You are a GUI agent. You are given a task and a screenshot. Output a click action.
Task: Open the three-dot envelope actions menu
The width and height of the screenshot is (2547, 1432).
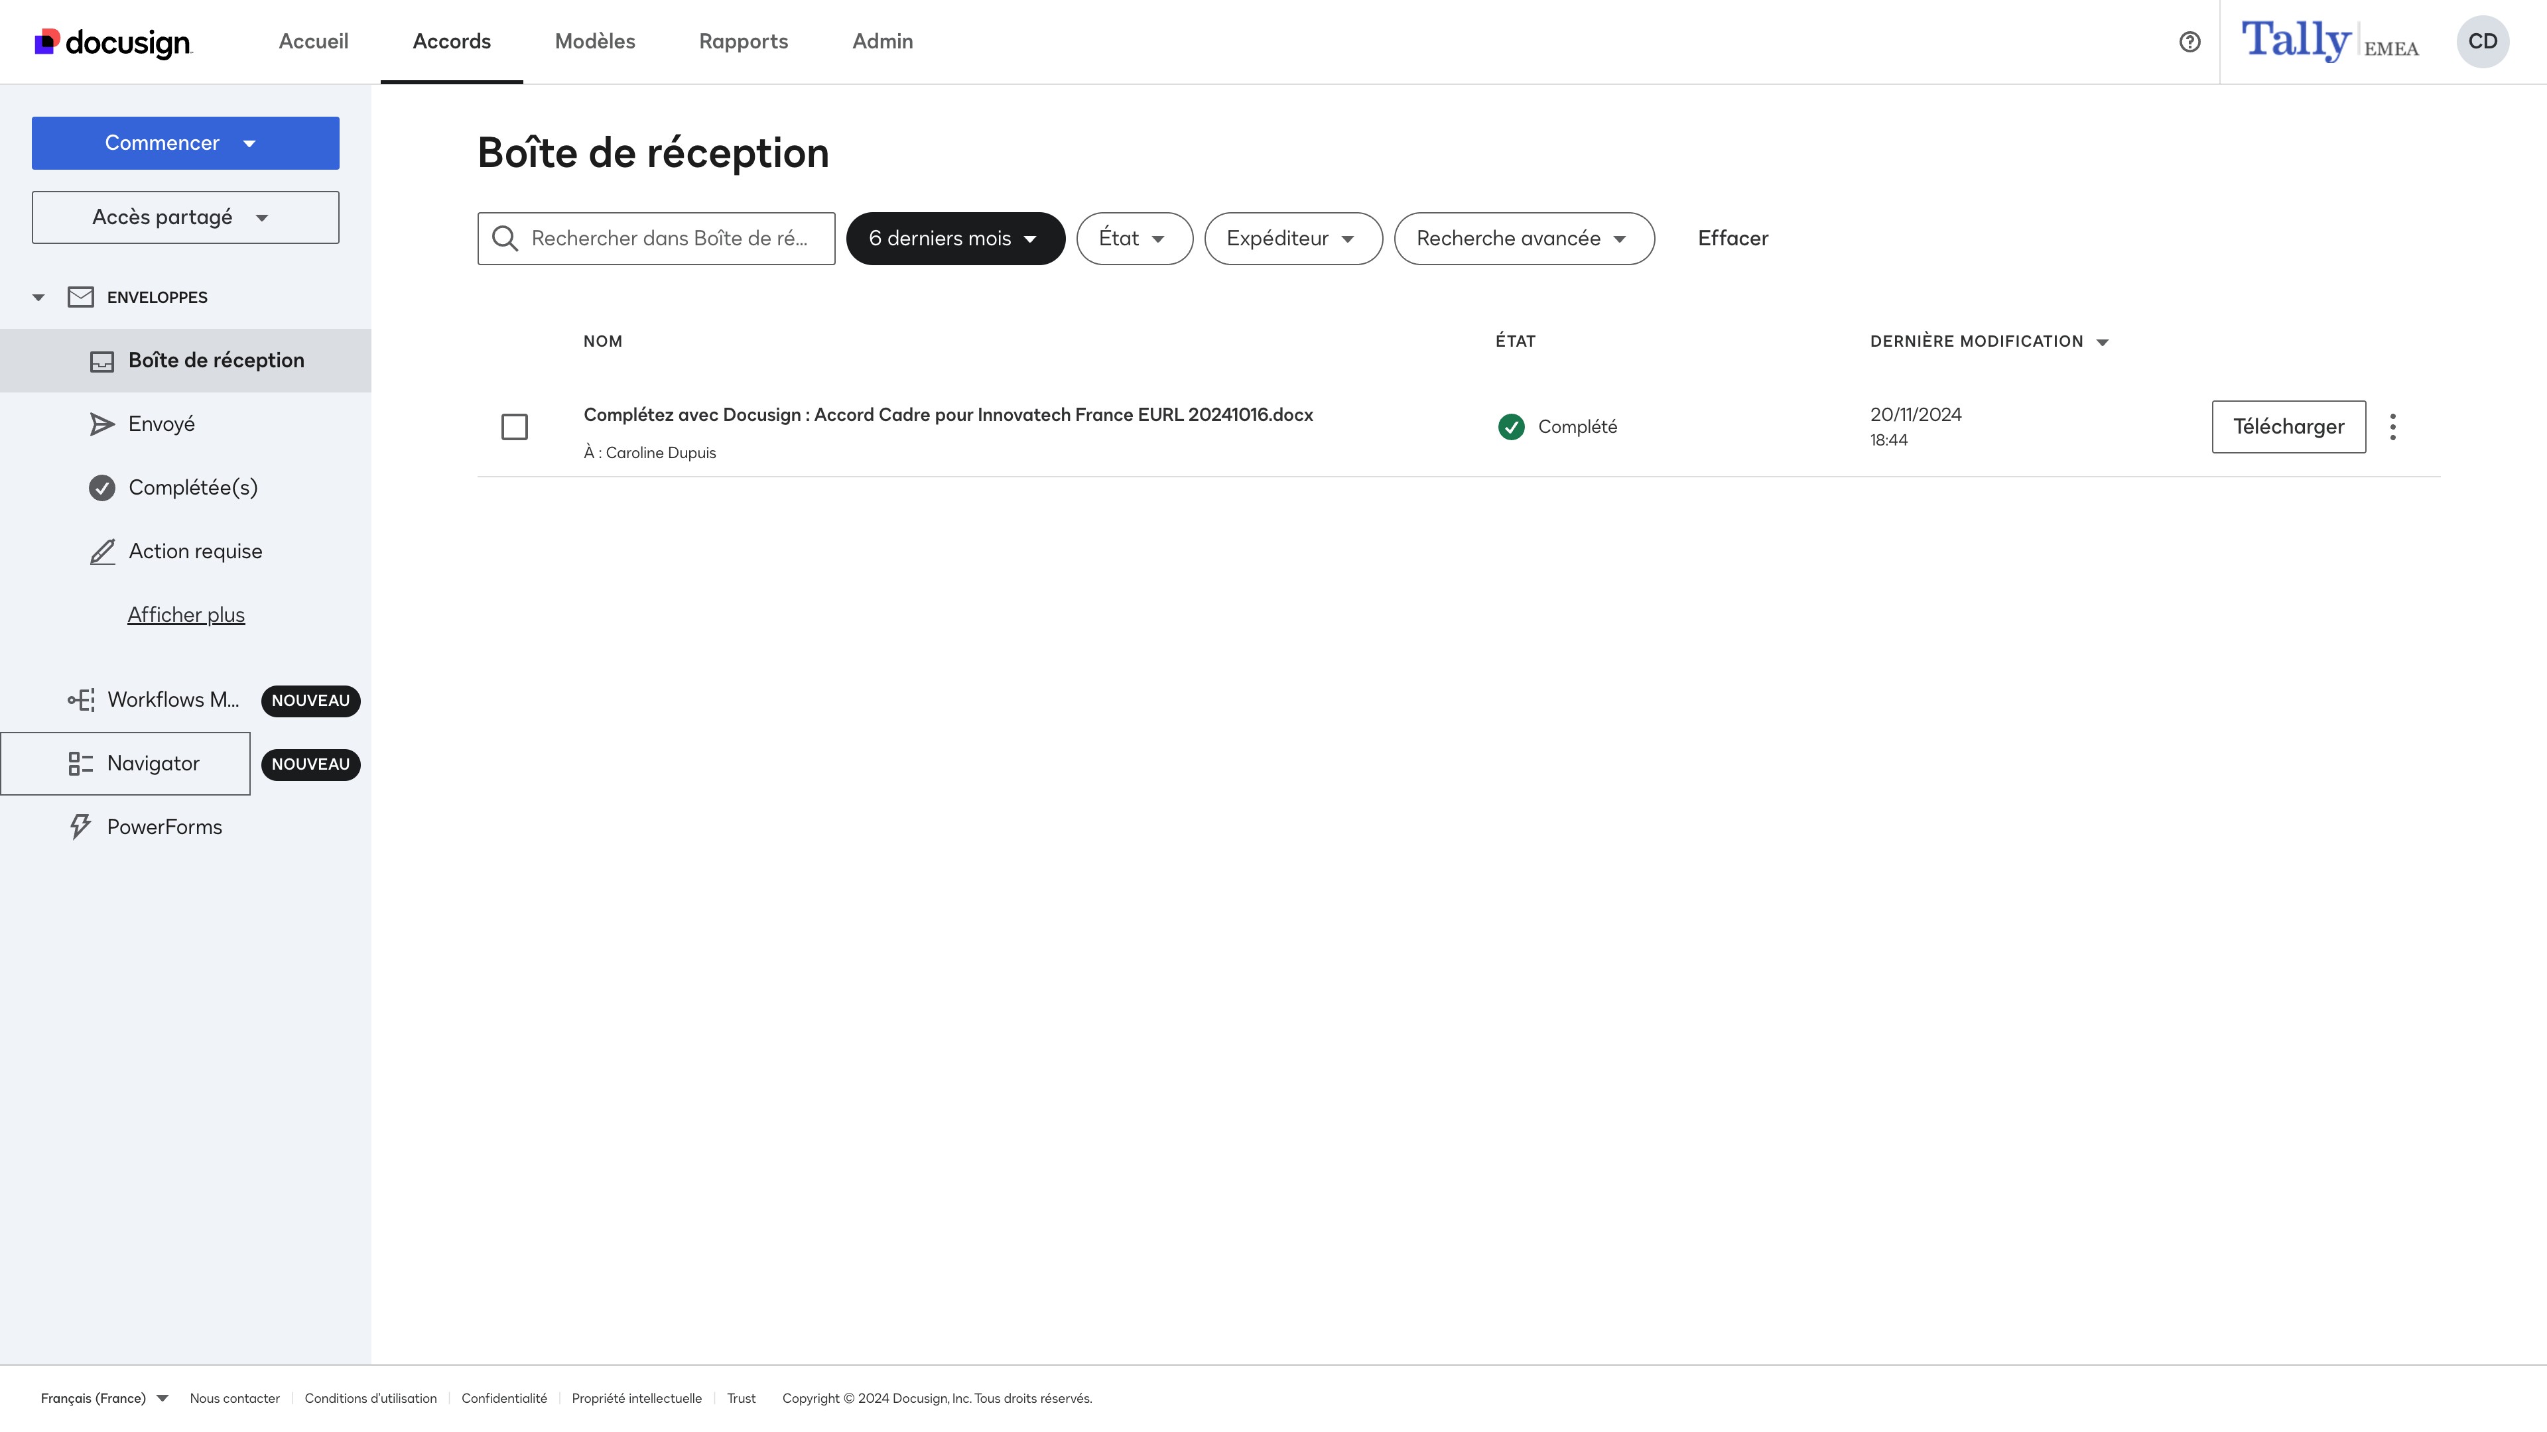2392,427
